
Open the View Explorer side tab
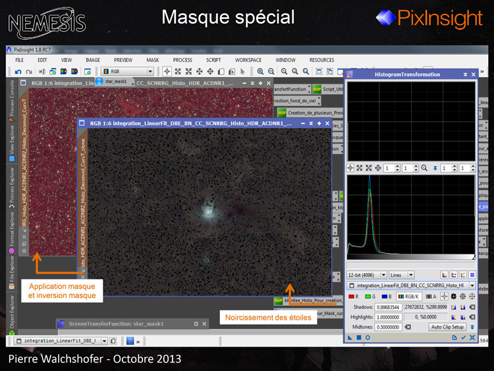(x=12, y=143)
